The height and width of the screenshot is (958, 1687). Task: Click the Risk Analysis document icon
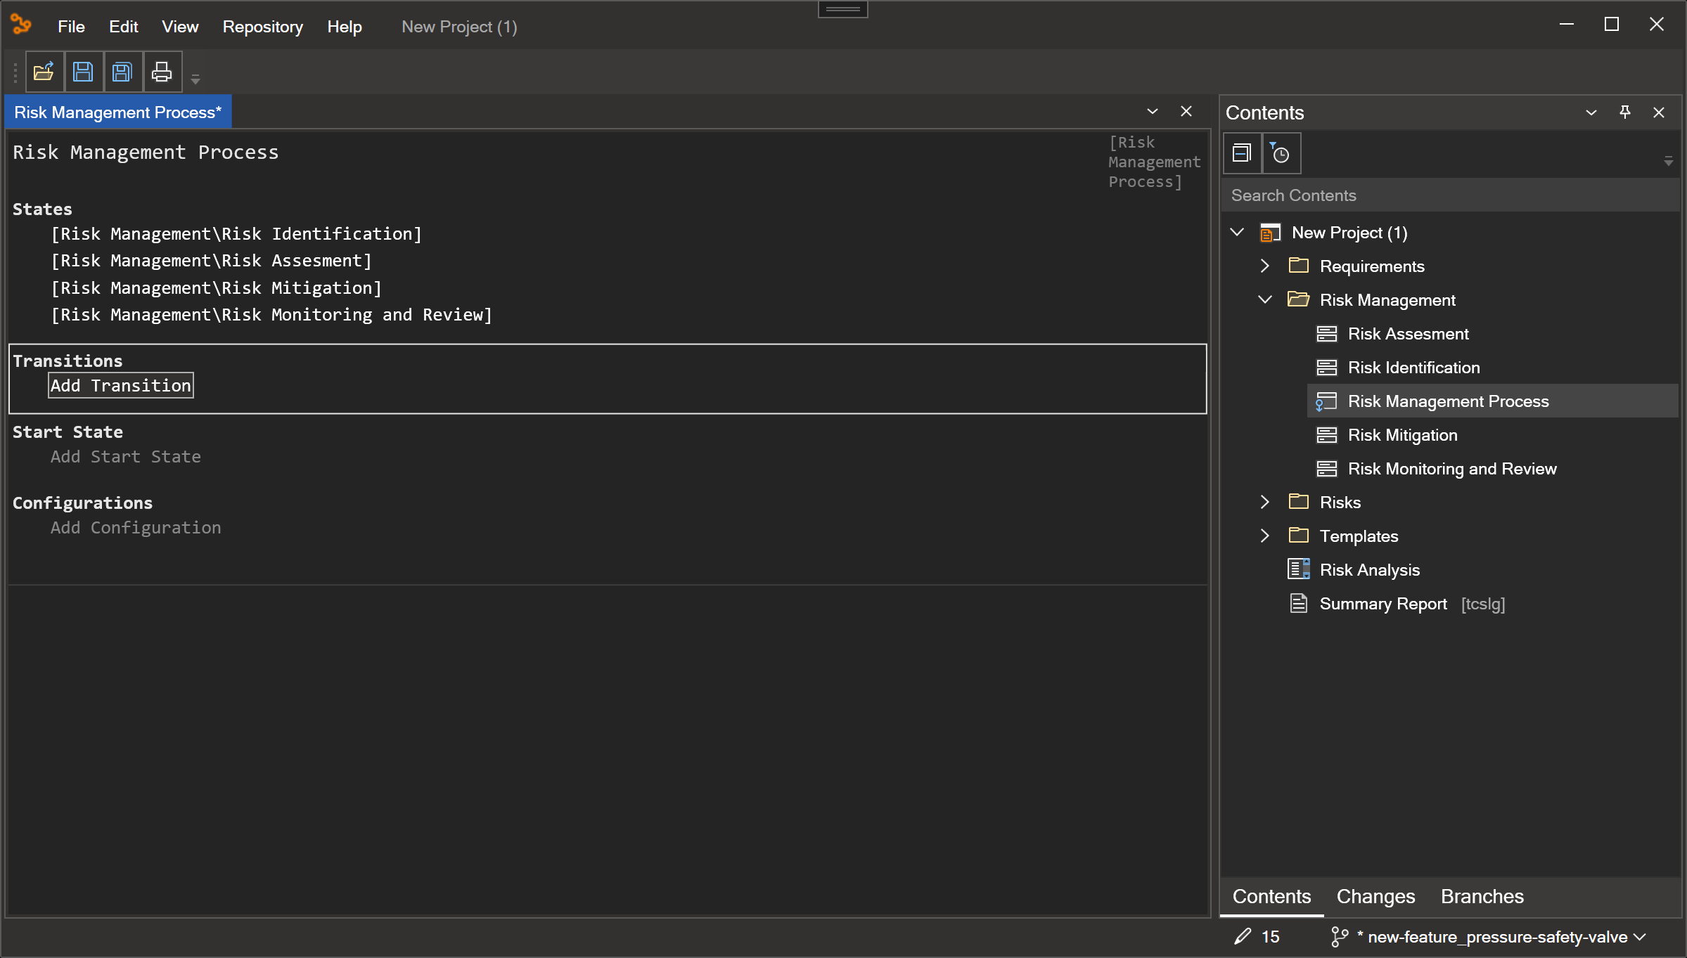[1297, 569]
